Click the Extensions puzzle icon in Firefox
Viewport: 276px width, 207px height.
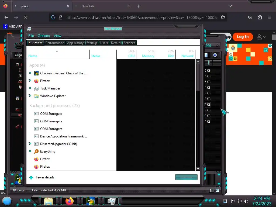[260, 17]
